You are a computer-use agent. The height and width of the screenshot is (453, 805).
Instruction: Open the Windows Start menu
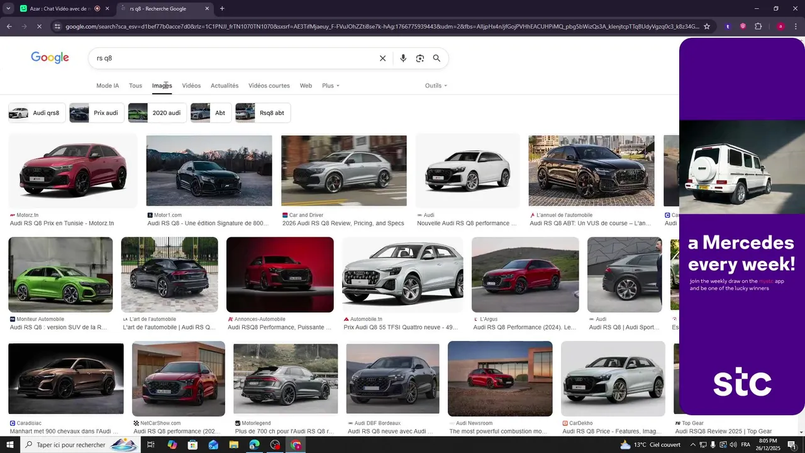pos(9,445)
